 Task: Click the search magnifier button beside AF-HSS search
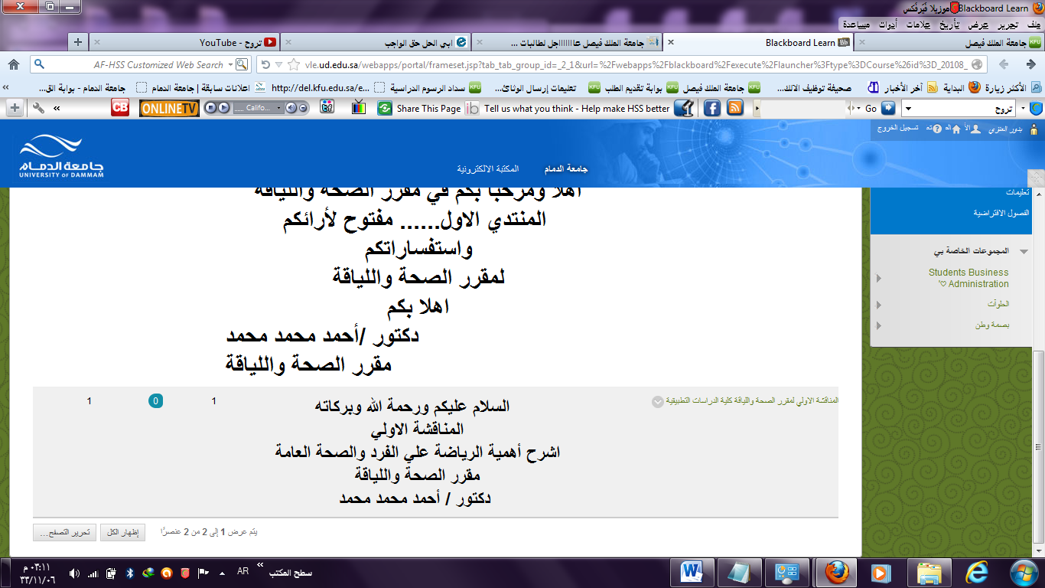coord(241,64)
